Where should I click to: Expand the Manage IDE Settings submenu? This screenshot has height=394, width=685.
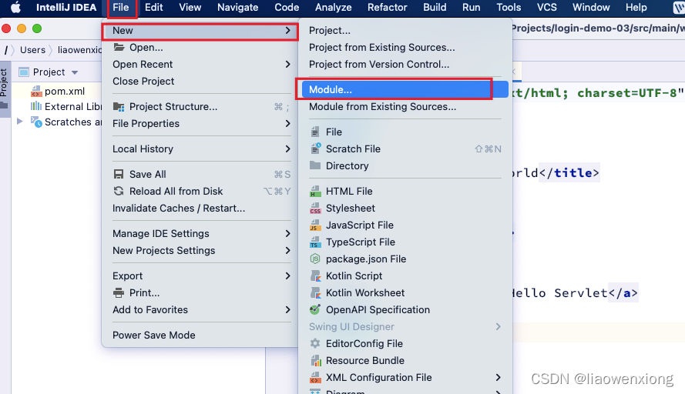point(287,233)
